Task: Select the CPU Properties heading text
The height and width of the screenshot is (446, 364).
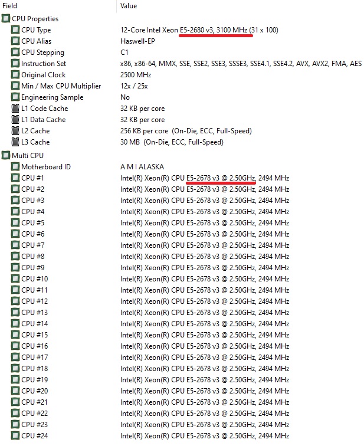Action: (x=35, y=19)
